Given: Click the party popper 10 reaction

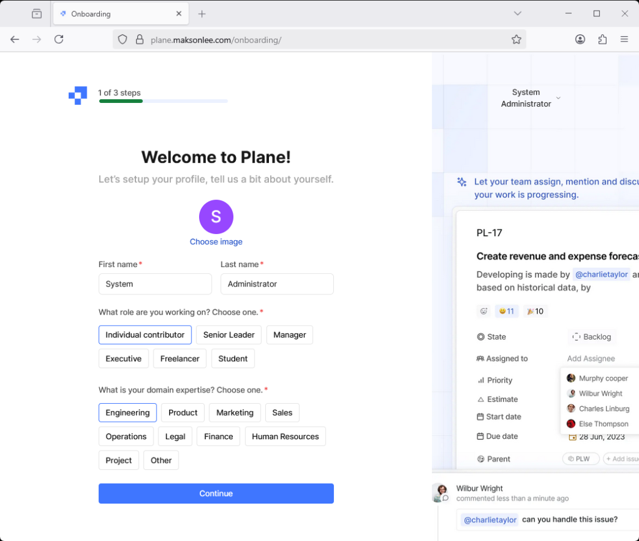Looking at the screenshot, I should 535,311.
